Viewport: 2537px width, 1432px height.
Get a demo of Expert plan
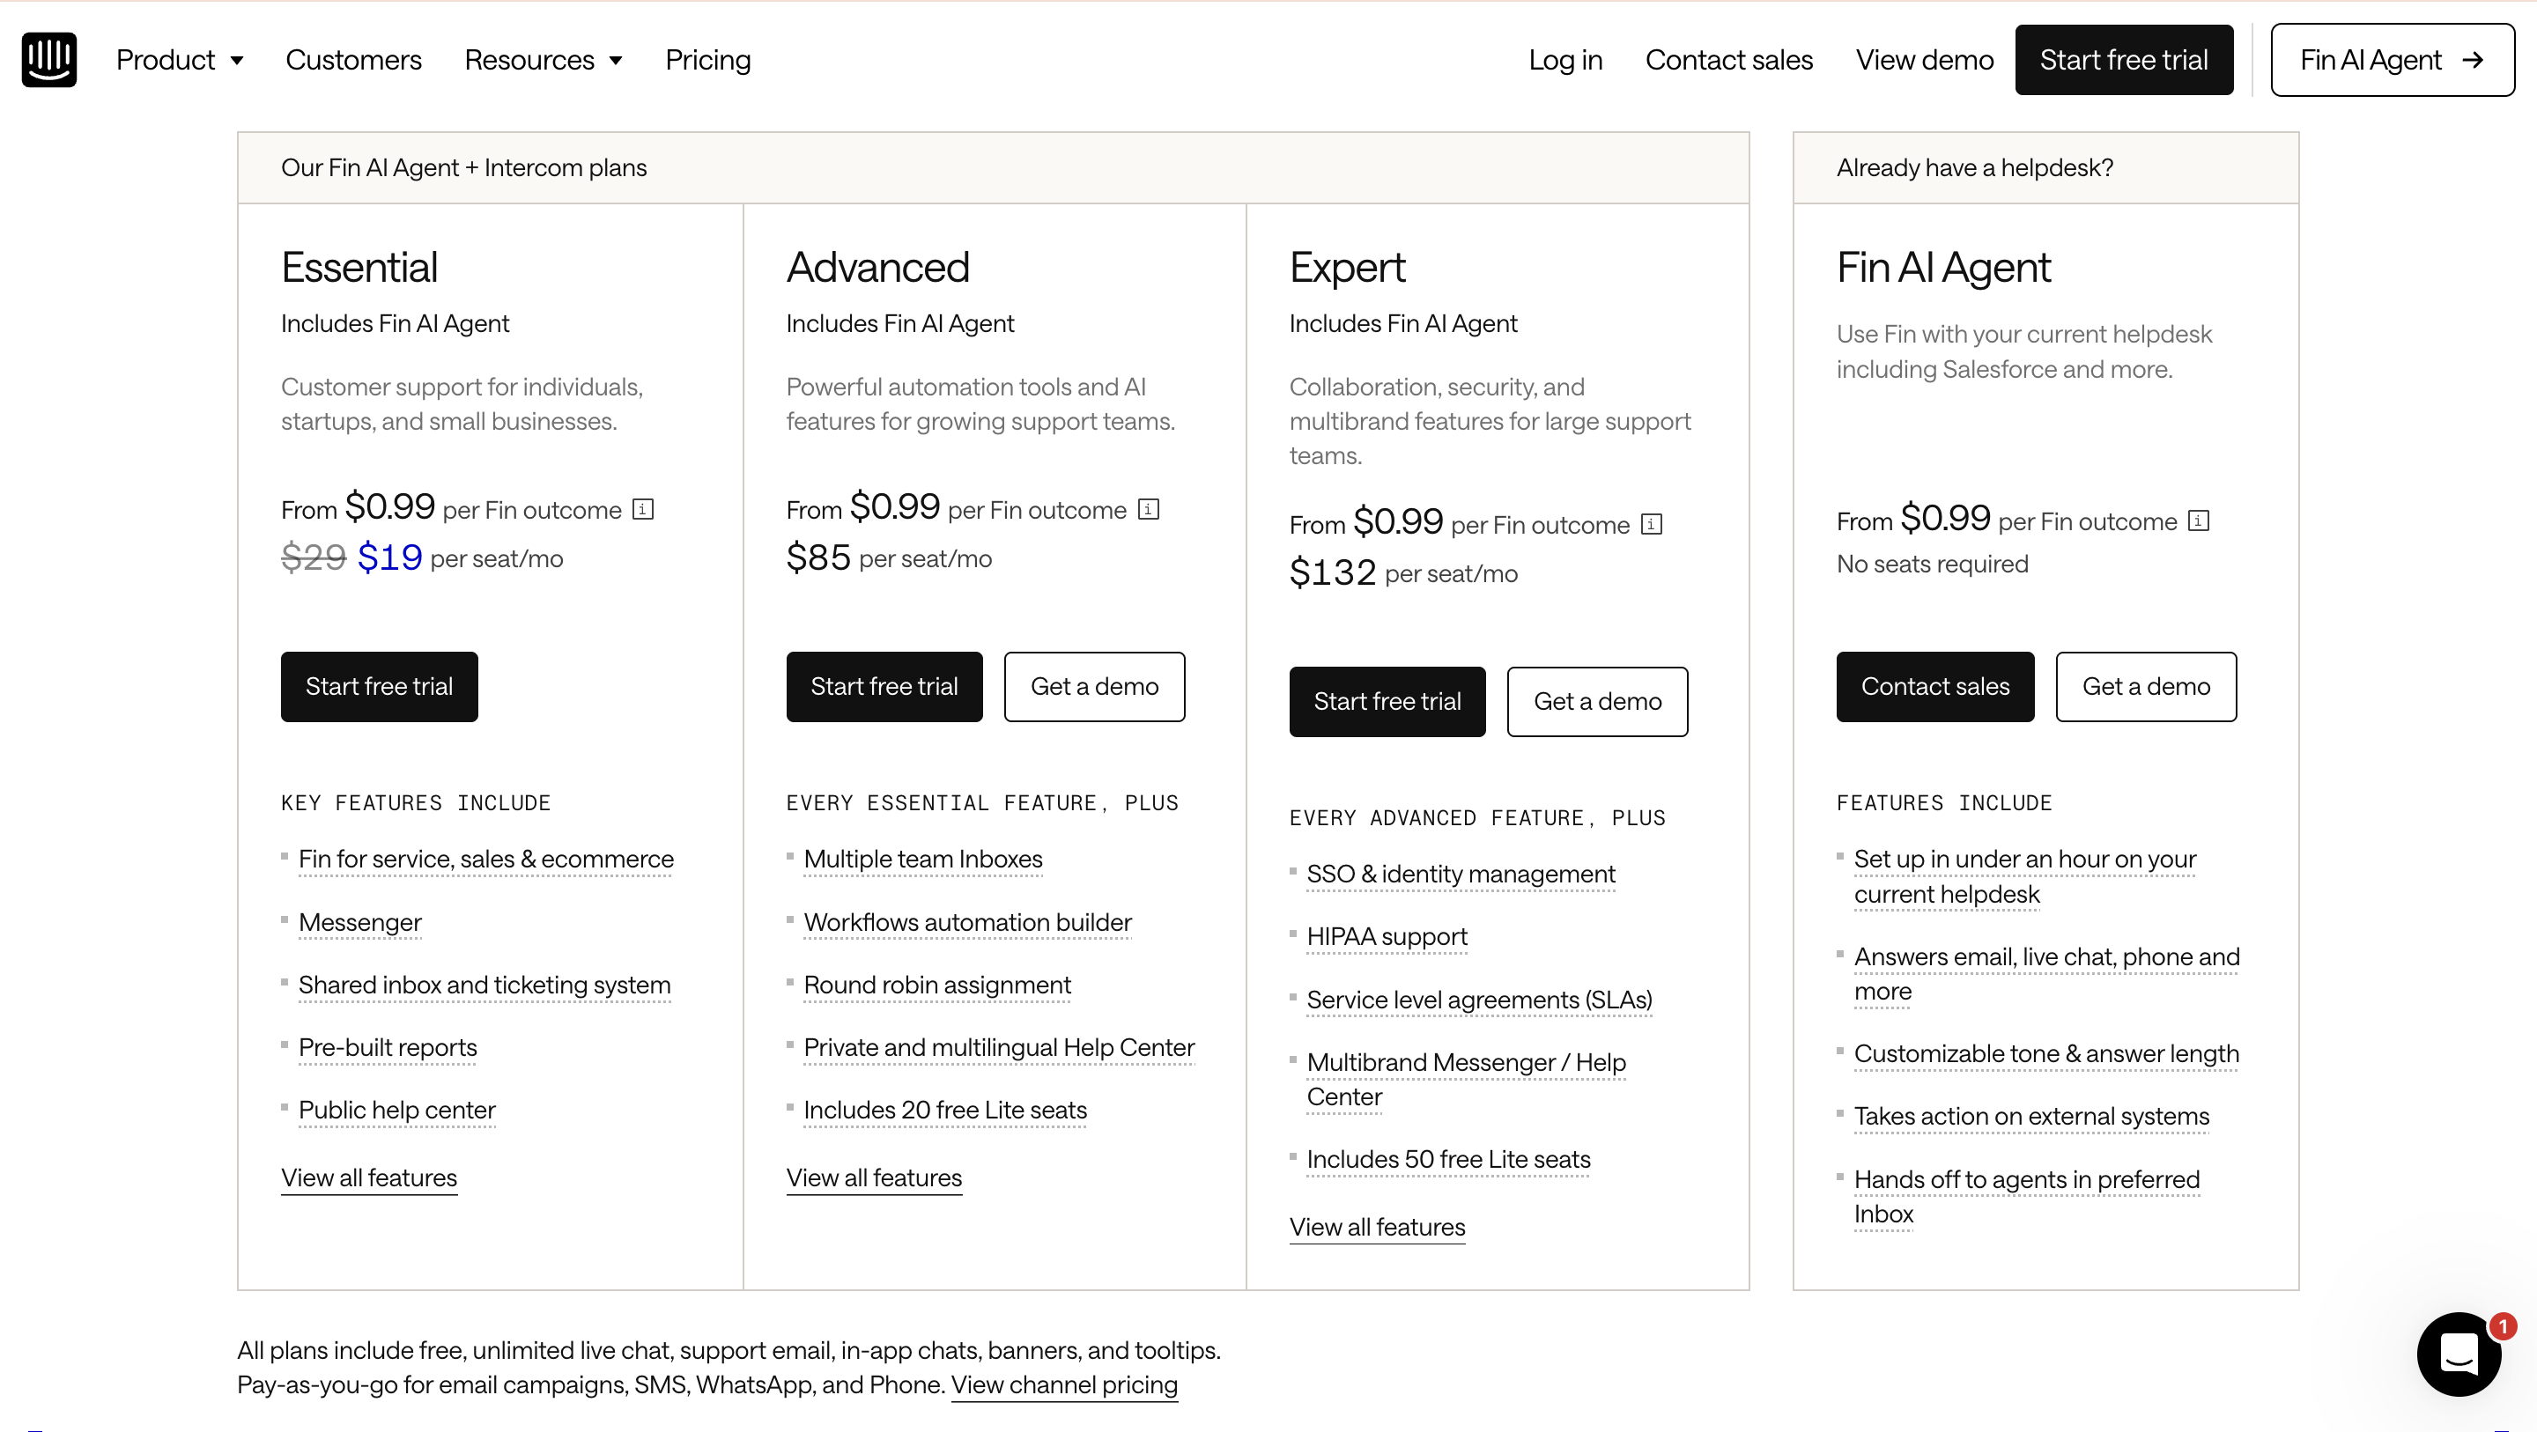[x=1597, y=701]
